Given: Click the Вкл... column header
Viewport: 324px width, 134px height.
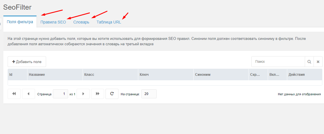Looking at the screenshot, I should coord(278,75).
